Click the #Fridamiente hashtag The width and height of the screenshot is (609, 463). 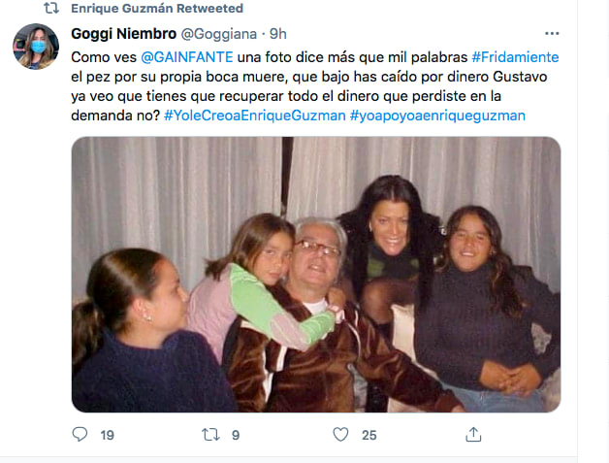pos(515,57)
